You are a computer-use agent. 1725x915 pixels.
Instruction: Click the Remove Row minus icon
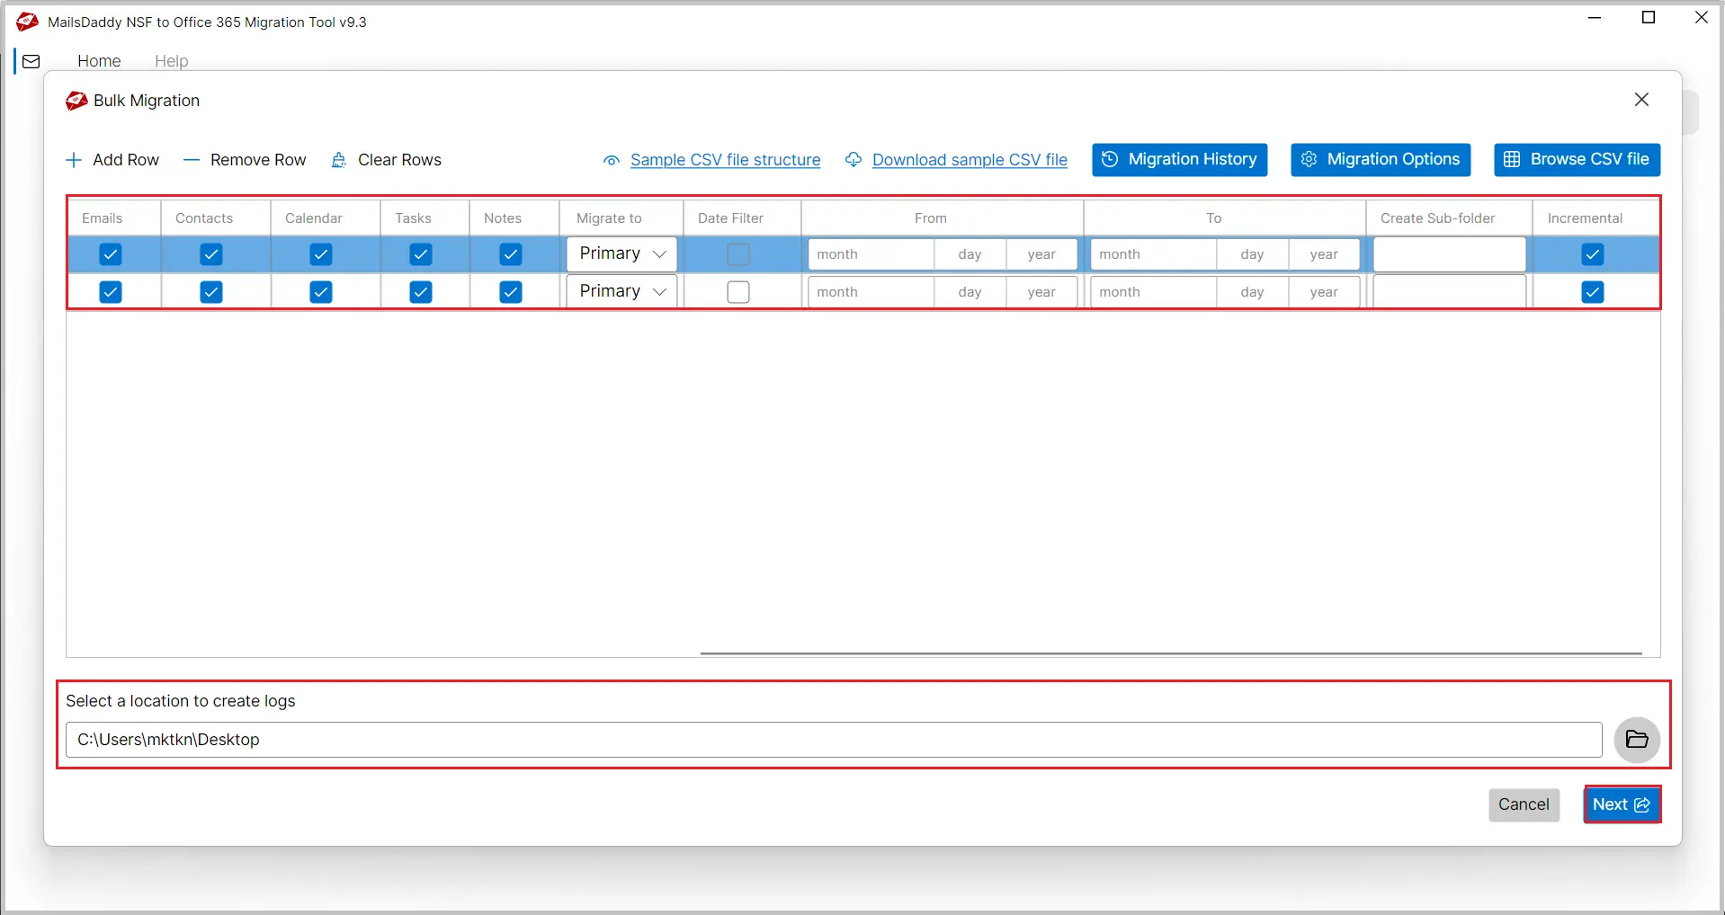pyautogui.click(x=191, y=160)
